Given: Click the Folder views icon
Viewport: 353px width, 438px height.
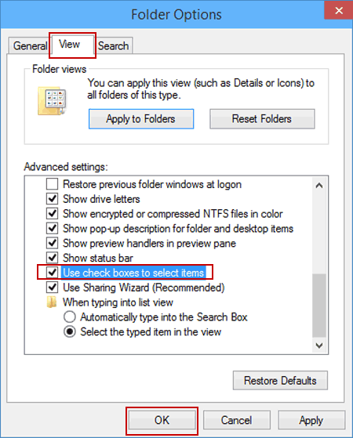Looking at the screenshot, I should pos(52,101).
